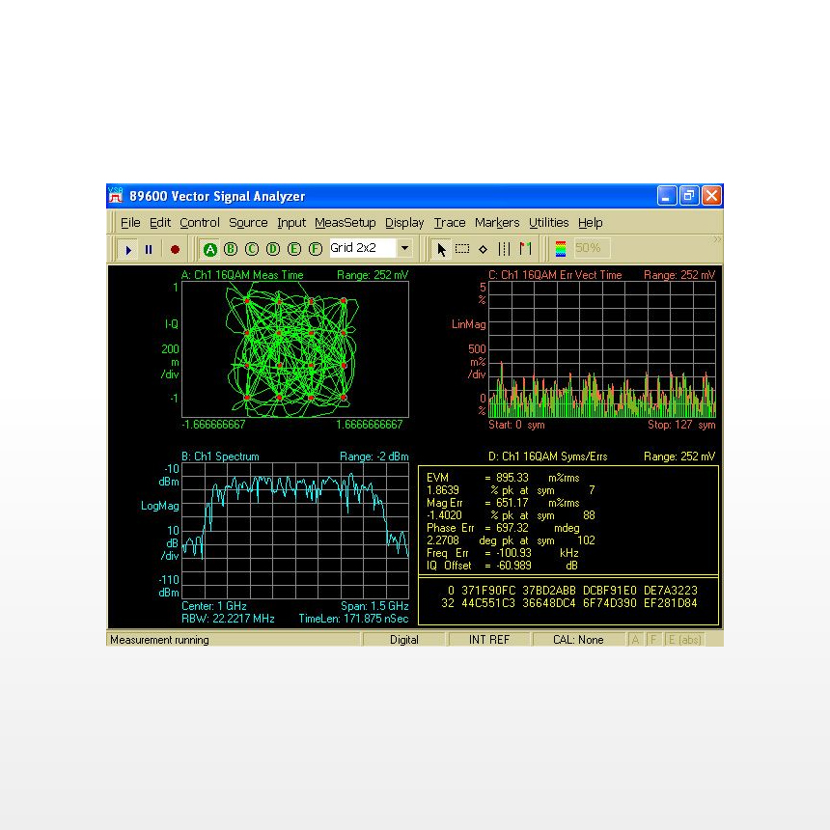Viewport: 830px width, 830px height.
Task: Click the 'Digital' status bar entry
Action: 404,640
